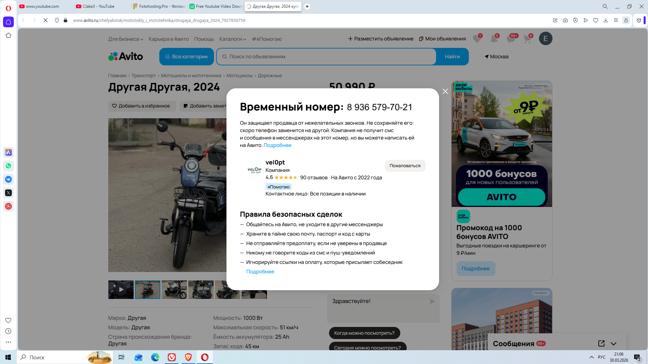This screenshot has width=648, height=364.
Task: Expand the Для бизнеса dropdown
Action: pyautogui.click(x=126, y=39)
